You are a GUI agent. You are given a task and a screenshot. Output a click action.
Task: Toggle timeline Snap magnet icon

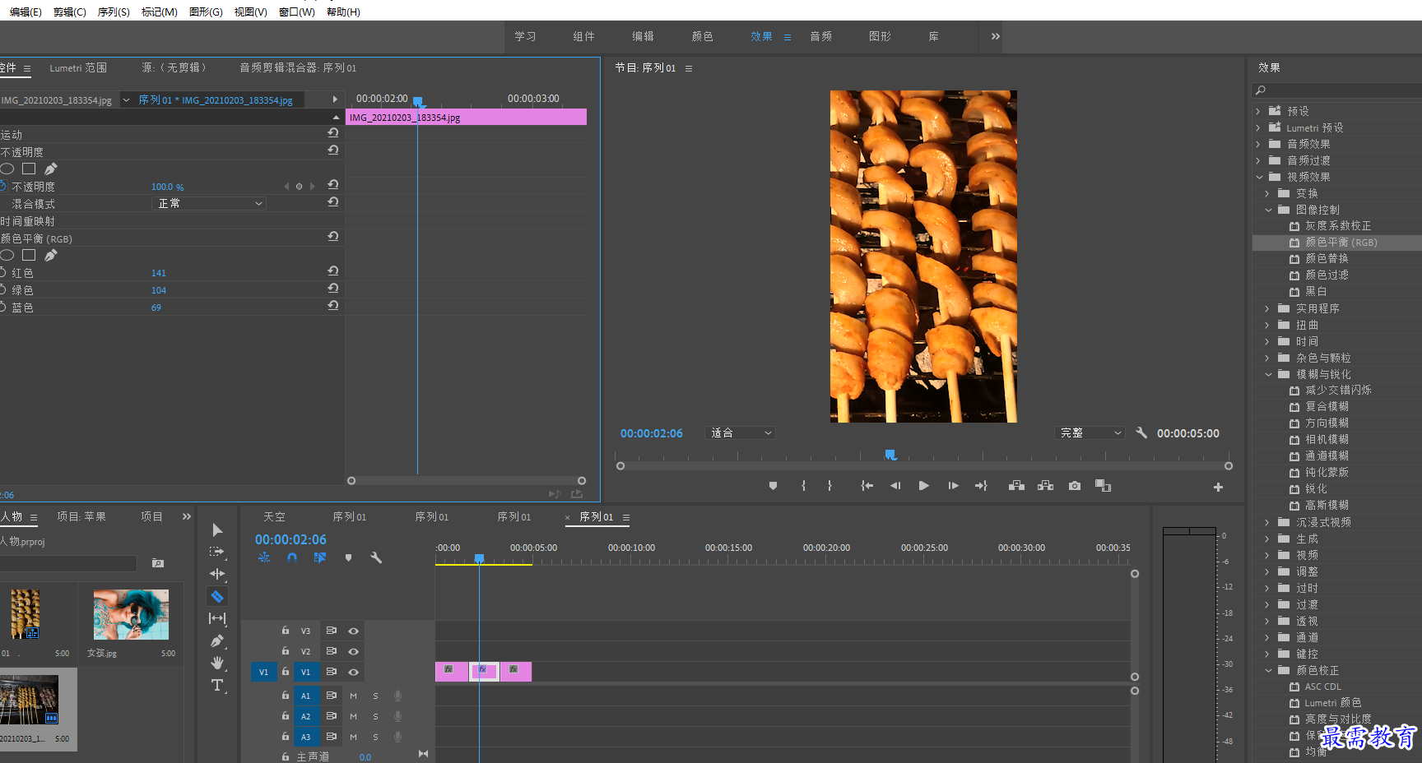292,557
